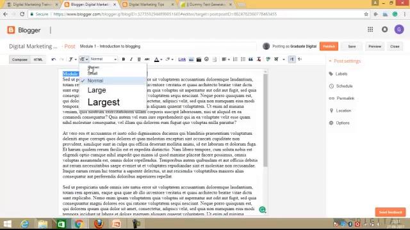410x230 pixels.
Task: Preview the post
Action: pyautogui.click(x=375, y=47)
